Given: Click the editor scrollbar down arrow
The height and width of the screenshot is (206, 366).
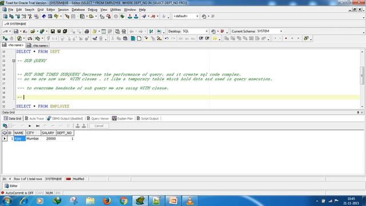Looking at the screenshot, I should (x=362, y=106).
